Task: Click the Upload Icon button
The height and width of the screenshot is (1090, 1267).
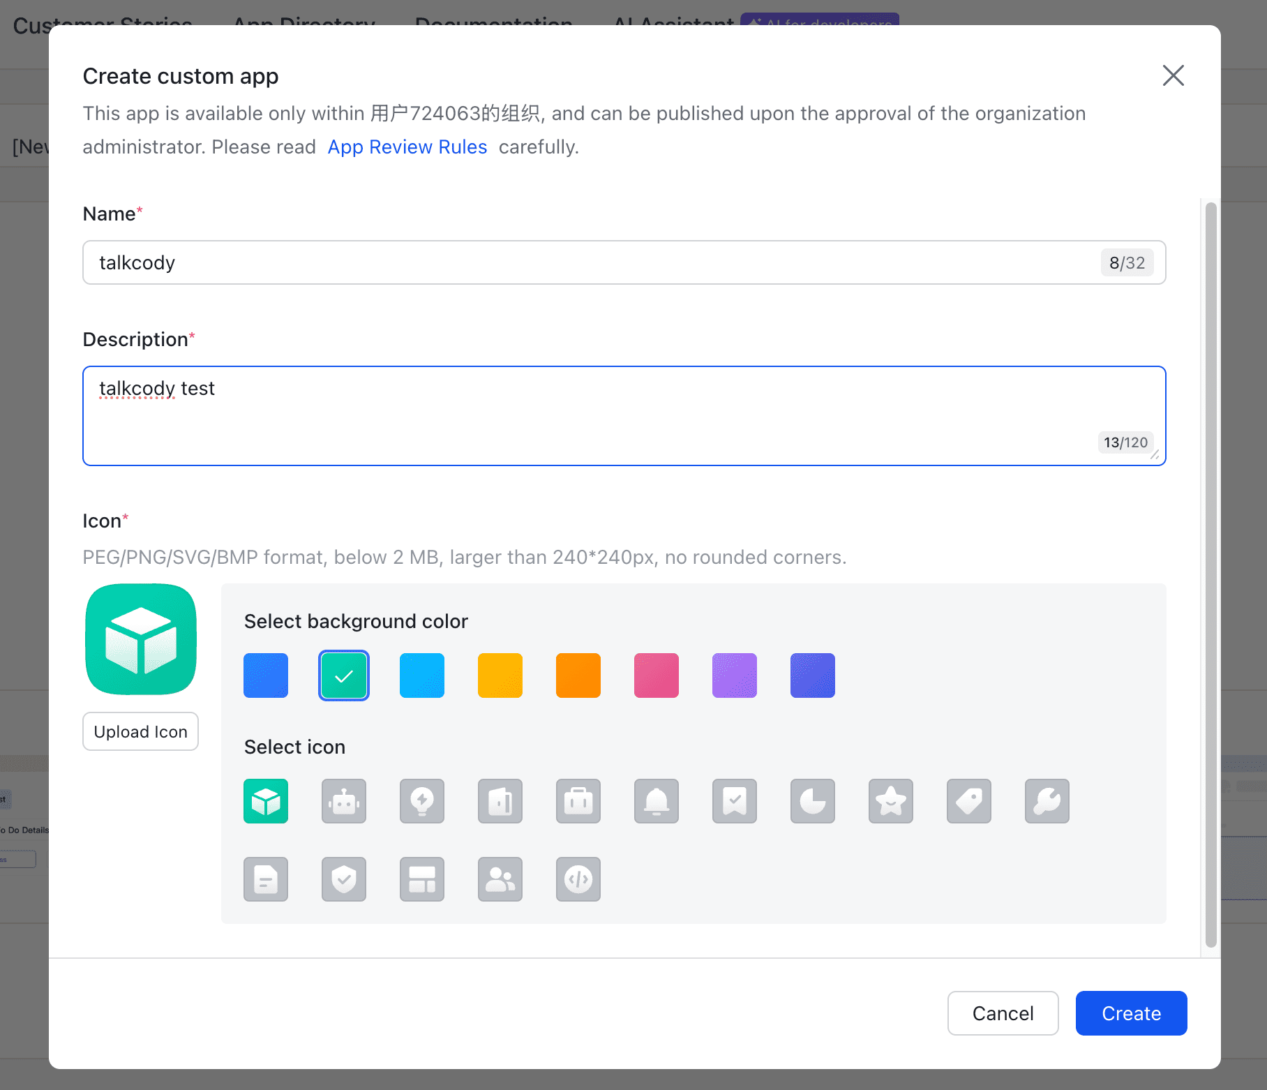Action: (140, 731)
